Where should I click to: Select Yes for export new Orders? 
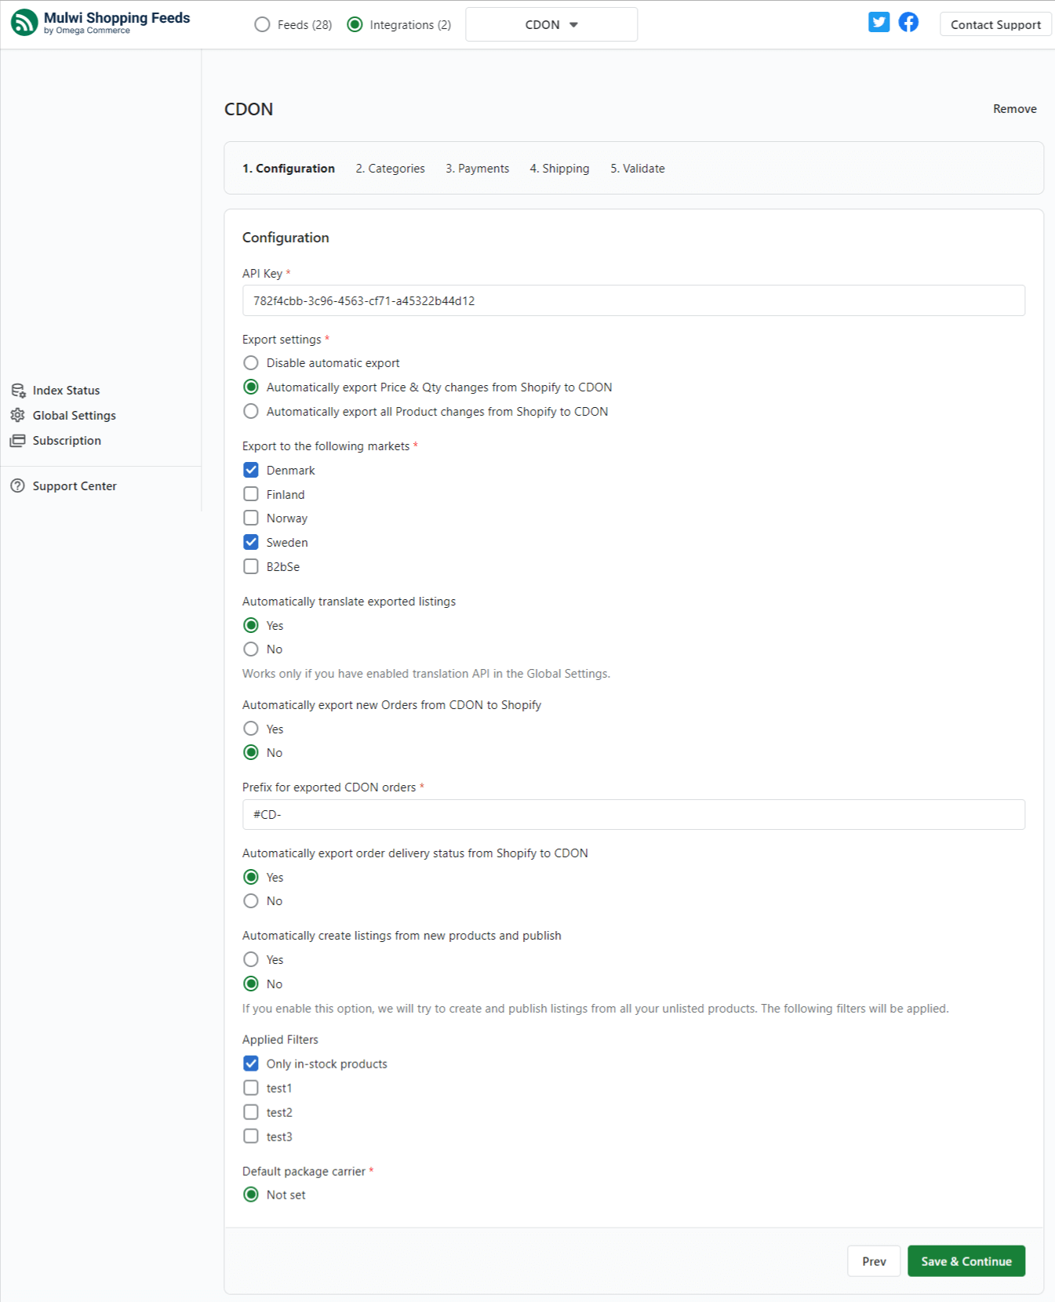pyautogui.click(x=251, y=729)
